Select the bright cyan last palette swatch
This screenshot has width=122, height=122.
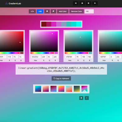[79, 24]
